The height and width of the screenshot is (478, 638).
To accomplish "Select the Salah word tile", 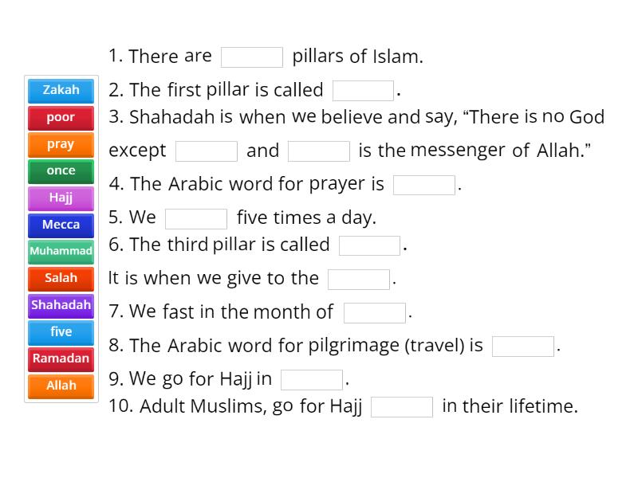I will [61, 278].
